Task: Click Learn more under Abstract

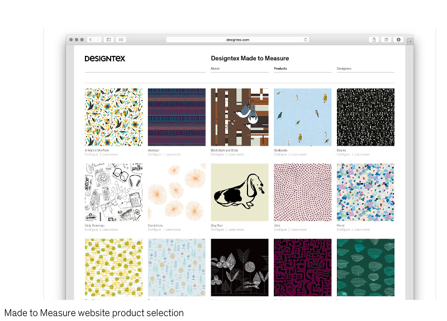Action: [x=173, y=155]
